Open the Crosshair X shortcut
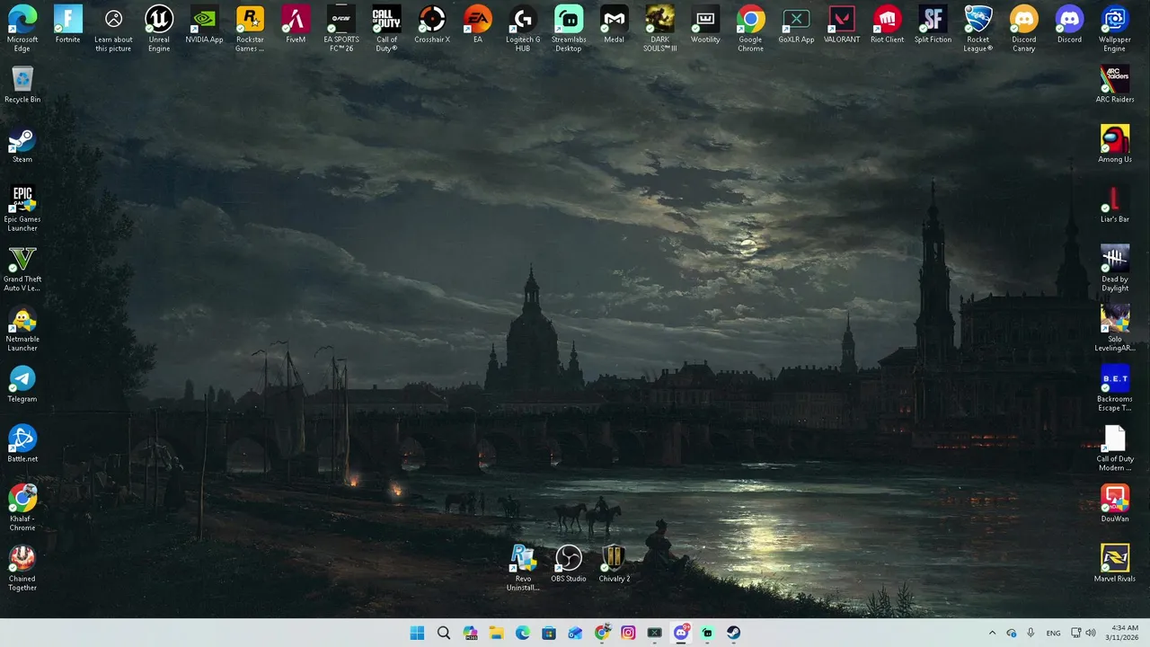 pyautogui.click(x=432, y=25)
